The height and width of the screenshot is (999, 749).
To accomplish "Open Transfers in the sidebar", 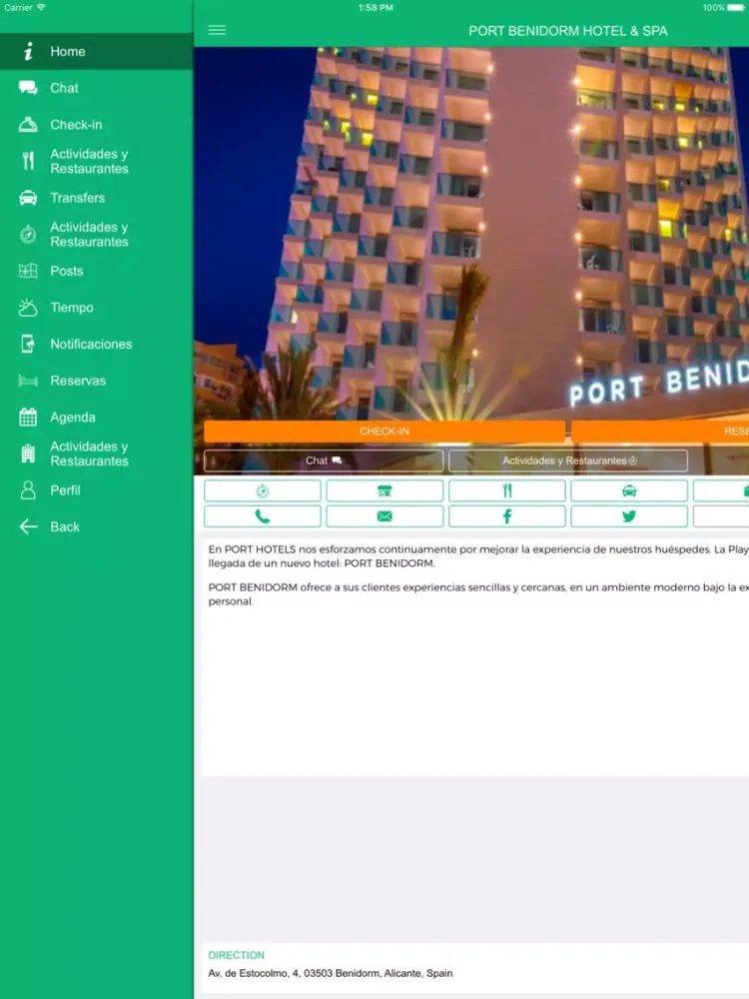I will [x=97, y=198].
